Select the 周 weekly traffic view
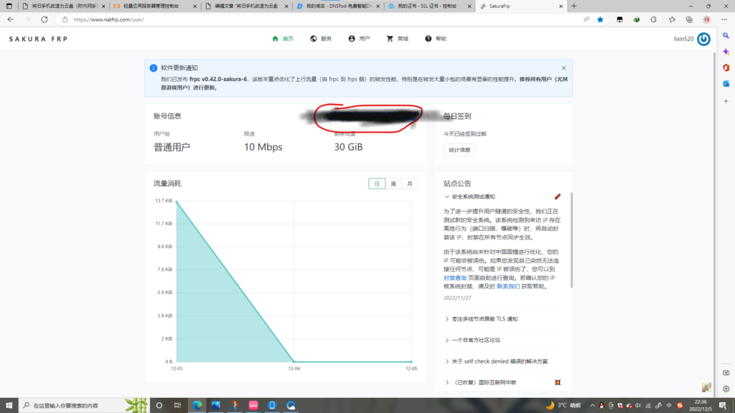Screen dimensions: 735x413 (x=393, y=184)
